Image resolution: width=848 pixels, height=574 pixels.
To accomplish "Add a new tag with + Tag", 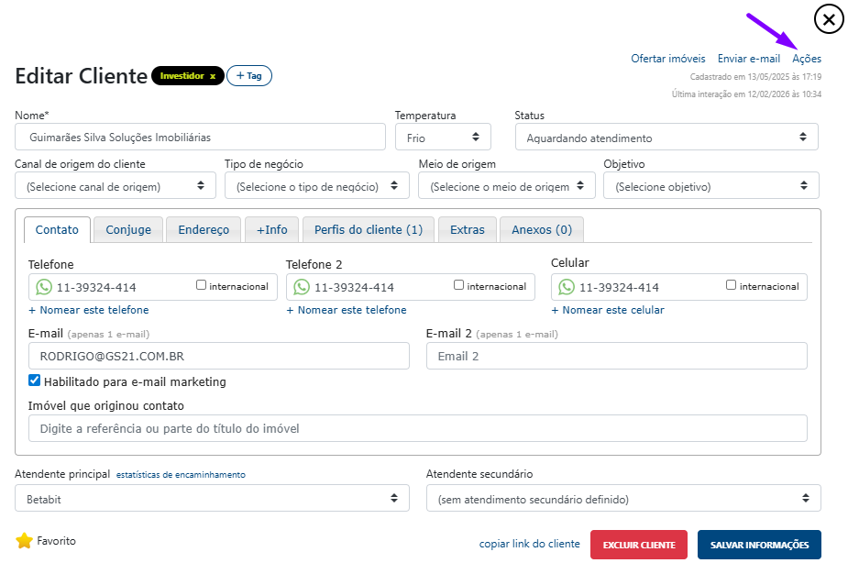I will pos(249,76).
